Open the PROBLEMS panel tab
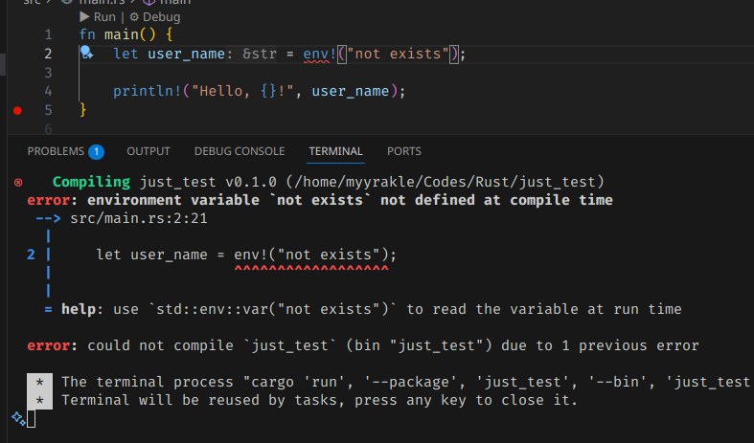 tap(56, 151)
